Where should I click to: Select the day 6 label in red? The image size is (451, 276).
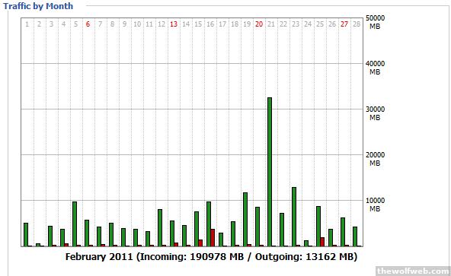pos(88,24)
